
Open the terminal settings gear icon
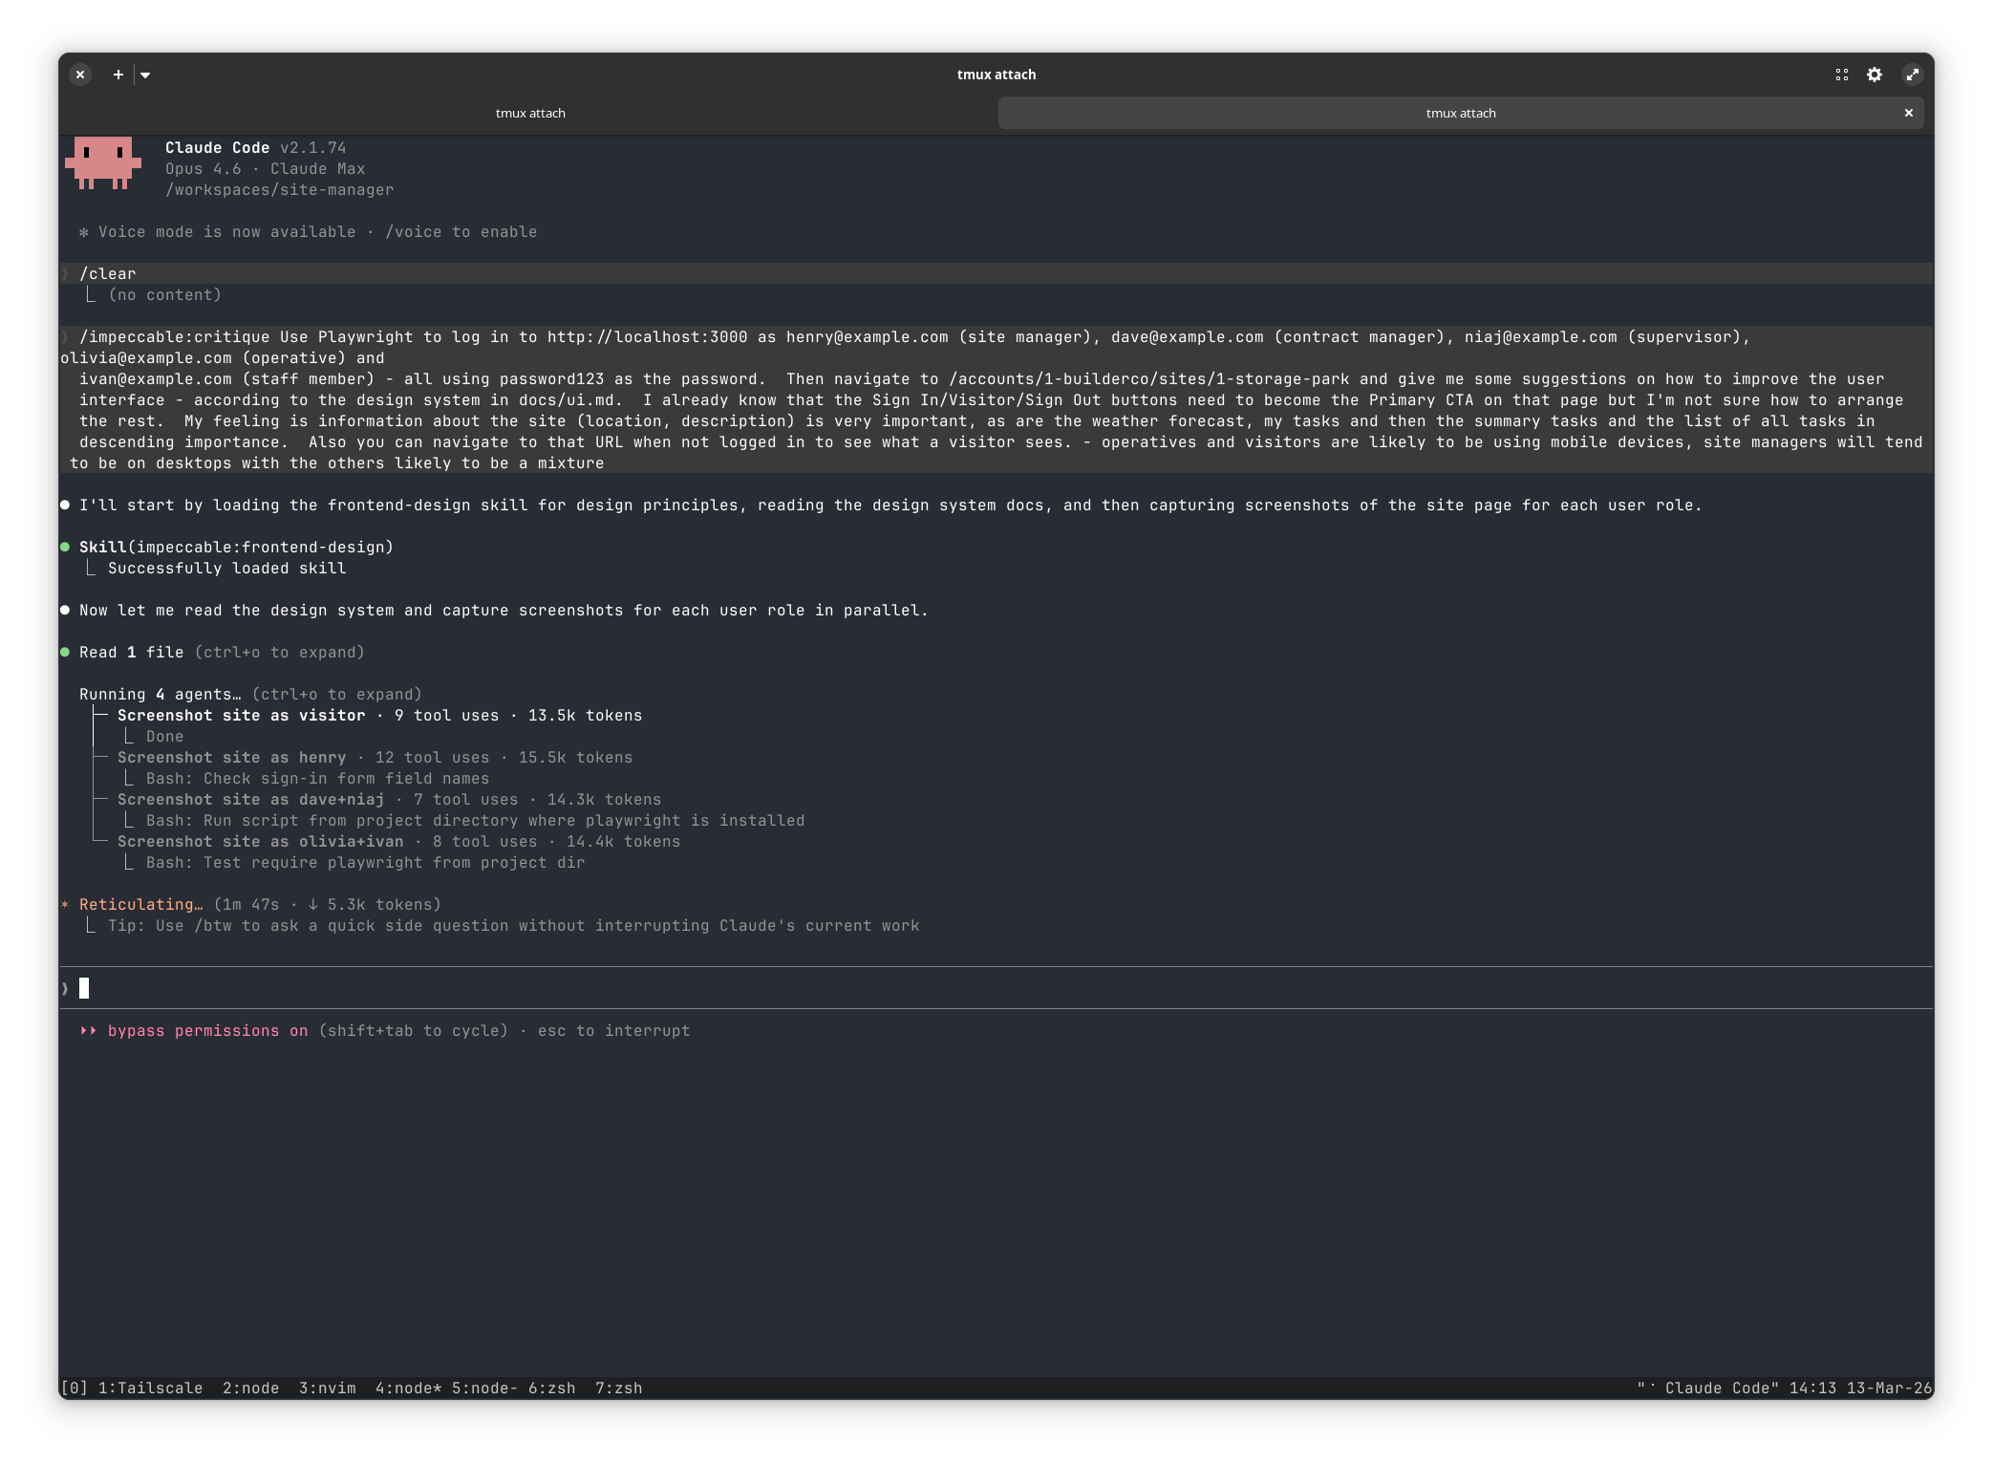pos(1875,75)
